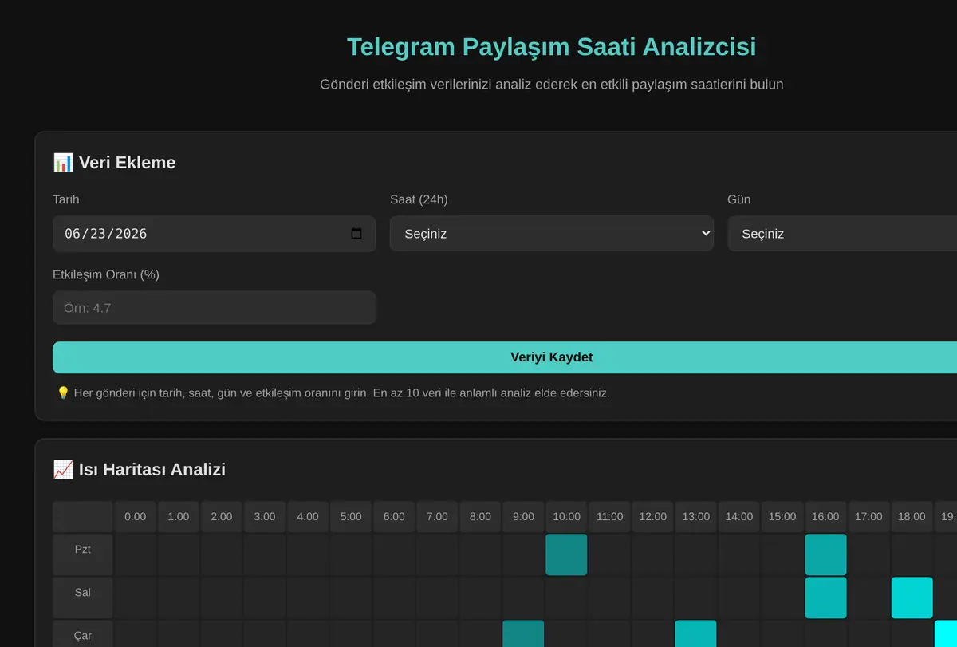
Task: Select the Çar 13:00 heatmap cell
Action: [x=696, y=634]
